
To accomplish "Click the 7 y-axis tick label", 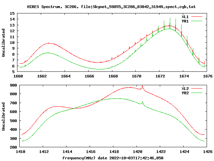I will pos(13,60).
